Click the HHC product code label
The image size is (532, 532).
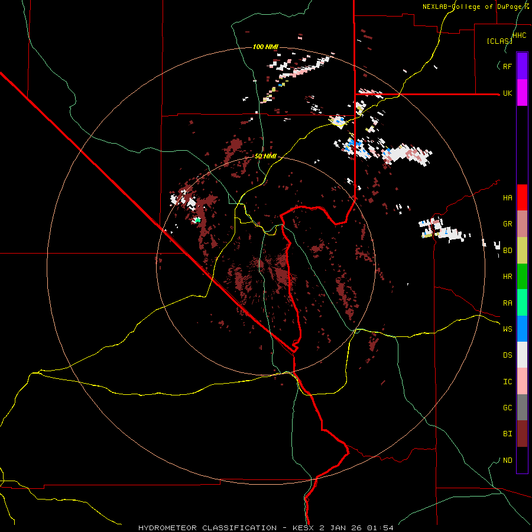click(519, 35)
